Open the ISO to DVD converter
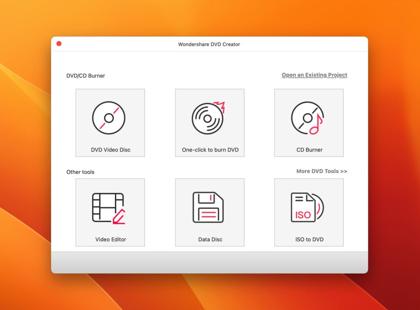Screen dimensions: 420x310 (x=308, y=212)
